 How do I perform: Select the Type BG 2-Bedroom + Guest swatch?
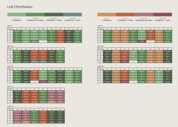(x=72, y=14)
